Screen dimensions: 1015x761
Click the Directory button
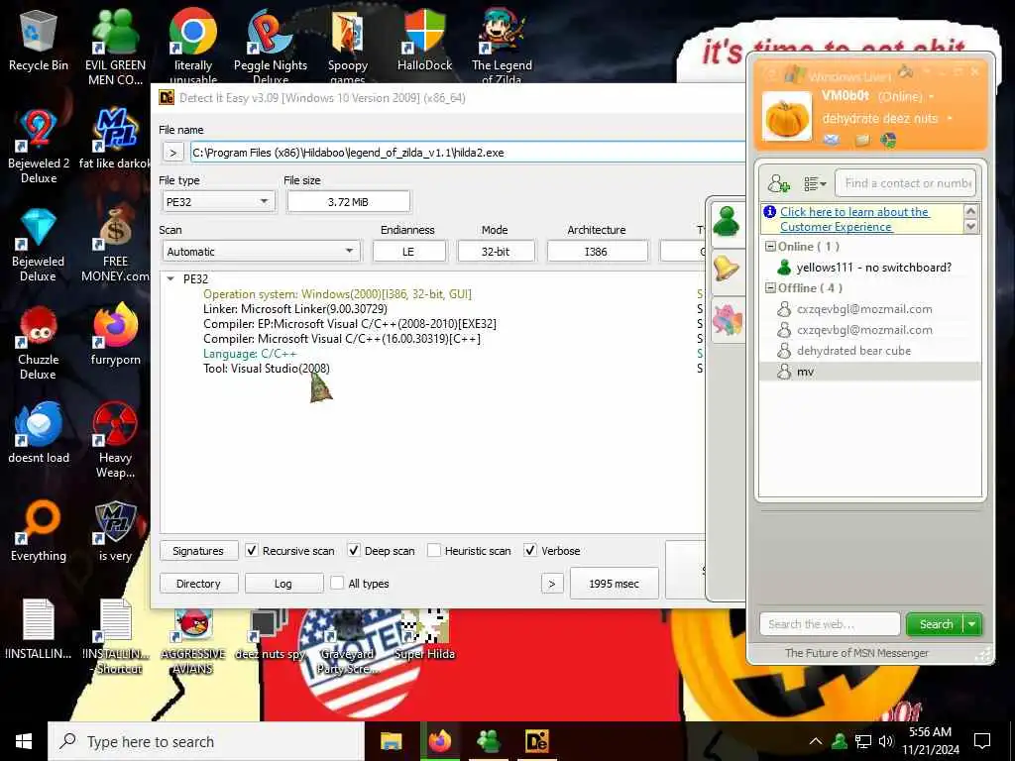(198, 584)
